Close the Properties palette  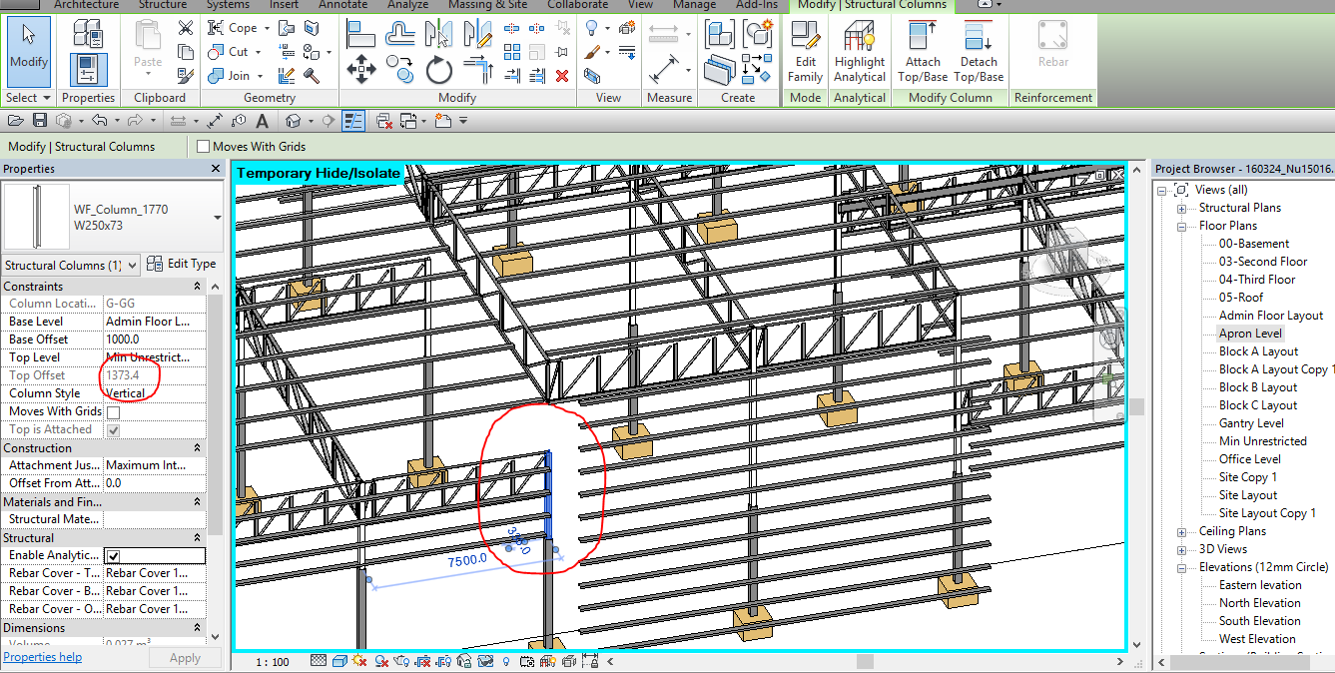tap(216, 169)
